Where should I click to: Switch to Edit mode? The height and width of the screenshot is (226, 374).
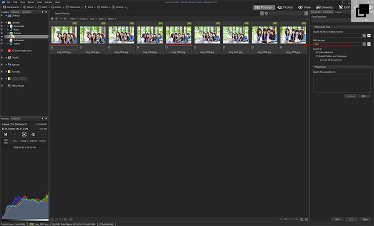pos(344,8)
